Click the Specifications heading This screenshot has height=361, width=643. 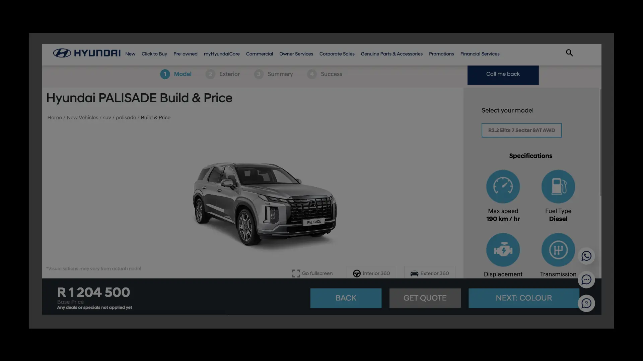(x=530, y=156)
